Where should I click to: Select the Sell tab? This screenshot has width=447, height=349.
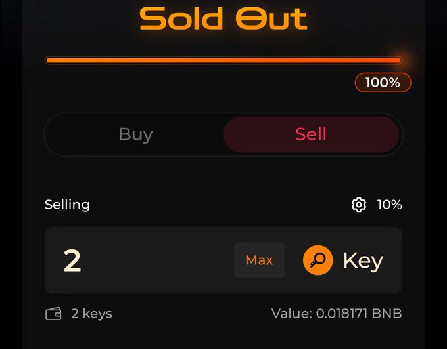311,134
